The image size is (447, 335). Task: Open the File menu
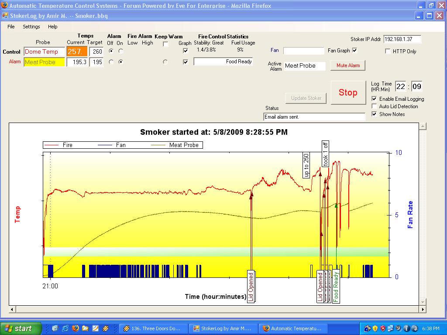[x=11, y=27]
